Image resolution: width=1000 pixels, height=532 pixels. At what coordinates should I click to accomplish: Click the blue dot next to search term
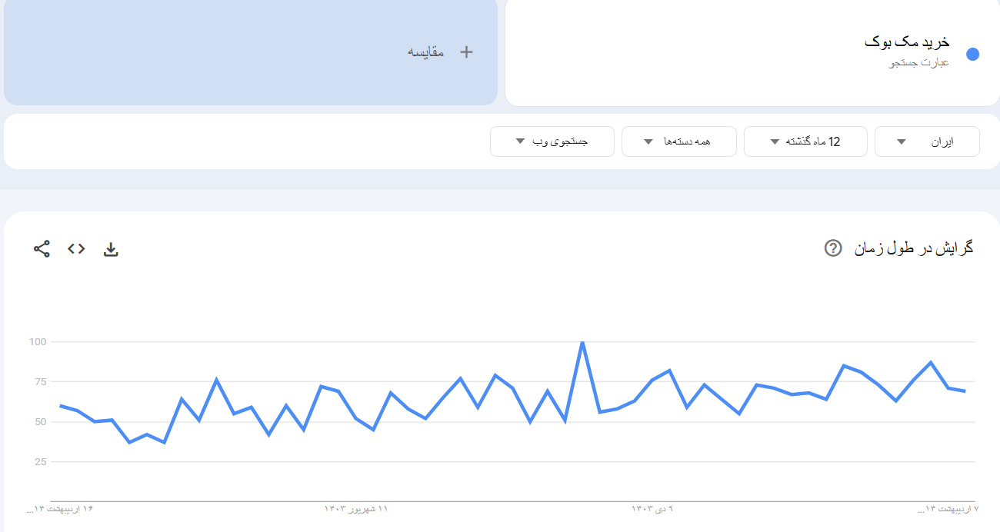pos(972,54)
